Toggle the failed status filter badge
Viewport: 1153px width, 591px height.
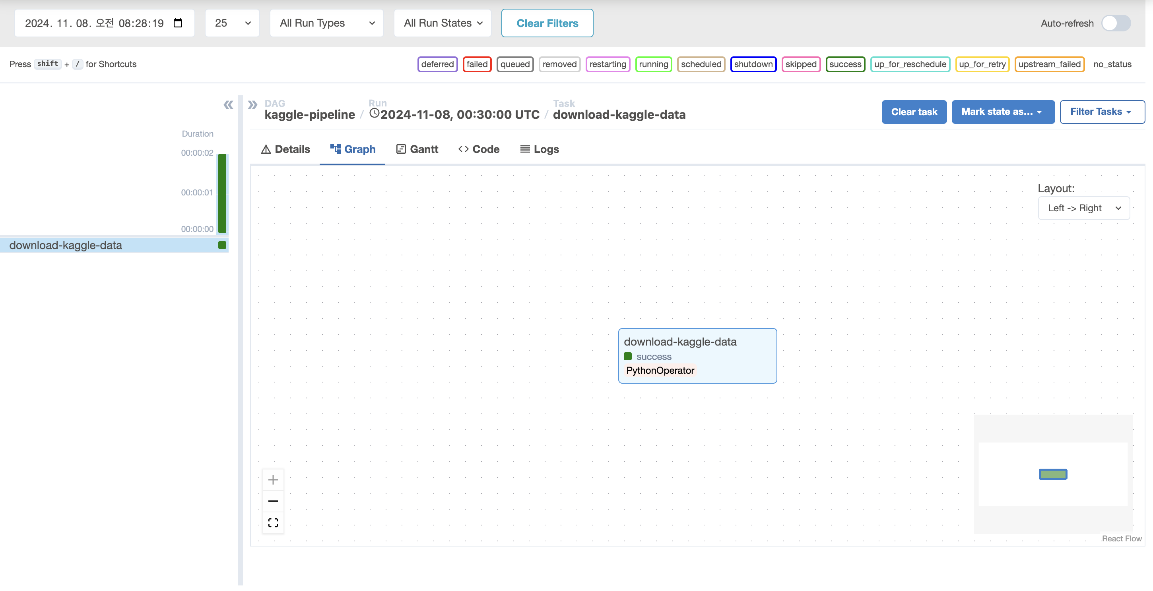477,64
